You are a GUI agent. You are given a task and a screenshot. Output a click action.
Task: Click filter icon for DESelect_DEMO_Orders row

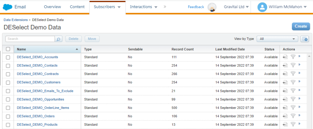[293, 116]
